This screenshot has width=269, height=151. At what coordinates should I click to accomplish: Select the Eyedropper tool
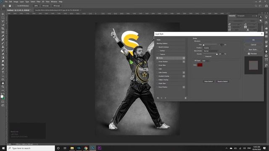click(3, 36)
